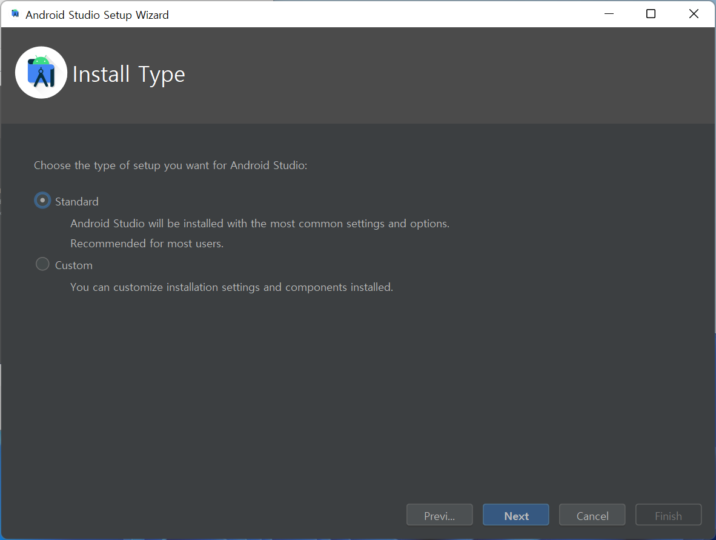Click 'You can customize installation settings' description
Screen dimensions: 716x540
pyautogui.click(x=231, y=287)
